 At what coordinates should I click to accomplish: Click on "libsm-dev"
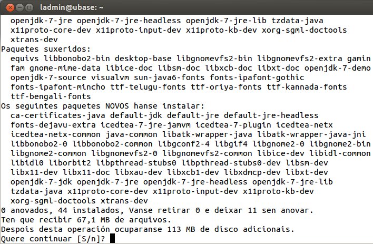307,163
